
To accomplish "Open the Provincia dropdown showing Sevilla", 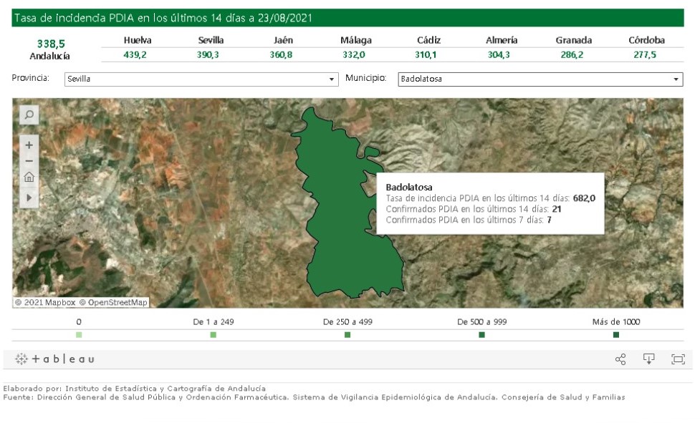I will (201, 79).
